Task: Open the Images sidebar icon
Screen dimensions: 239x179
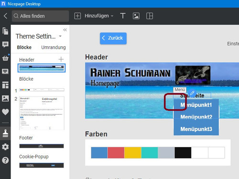Action: coord(5,98)
